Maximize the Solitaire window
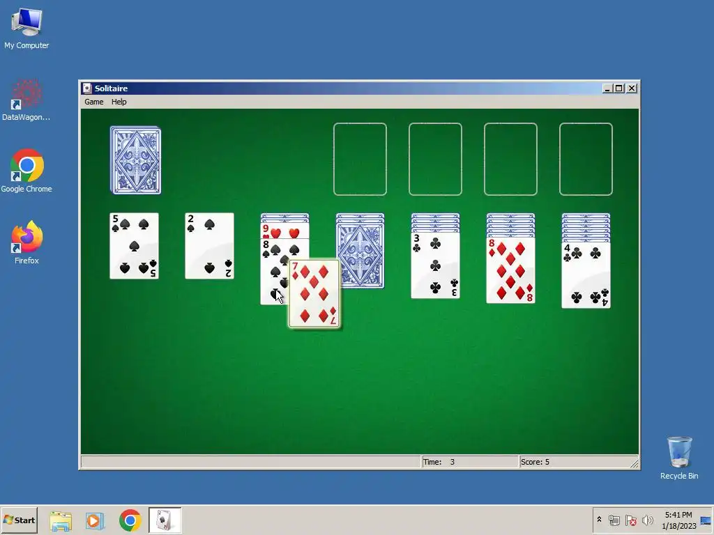 coord(619,88)
